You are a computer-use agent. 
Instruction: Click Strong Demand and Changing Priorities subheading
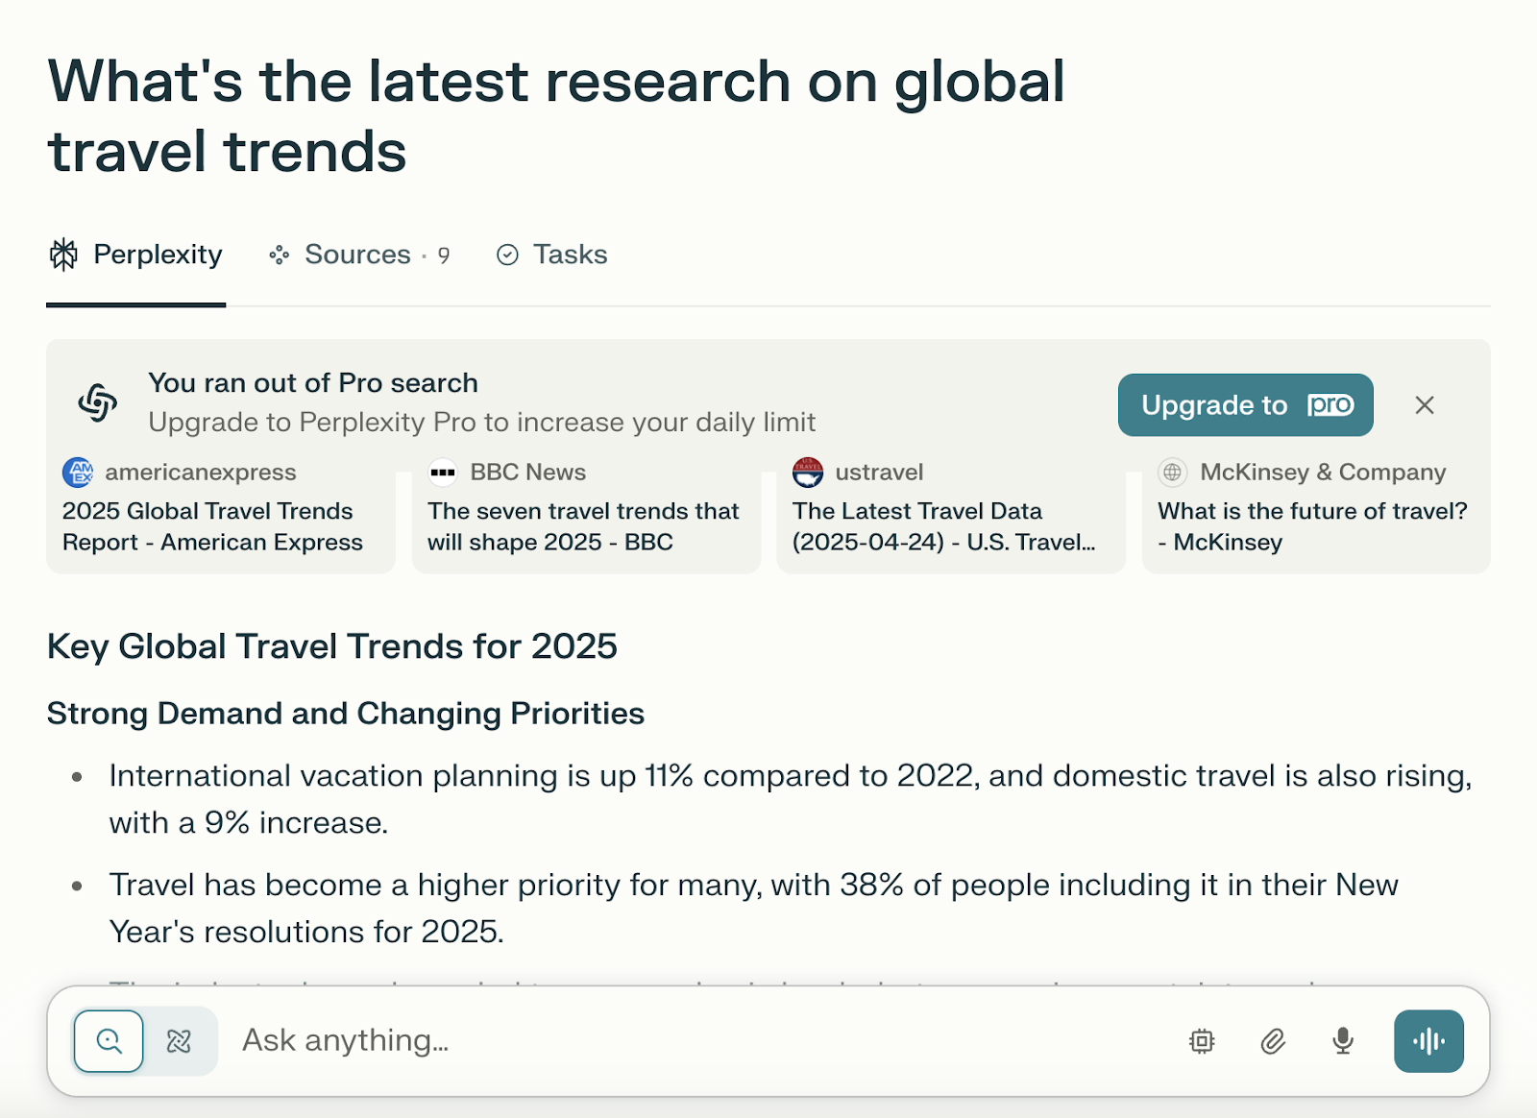[346, 714]
